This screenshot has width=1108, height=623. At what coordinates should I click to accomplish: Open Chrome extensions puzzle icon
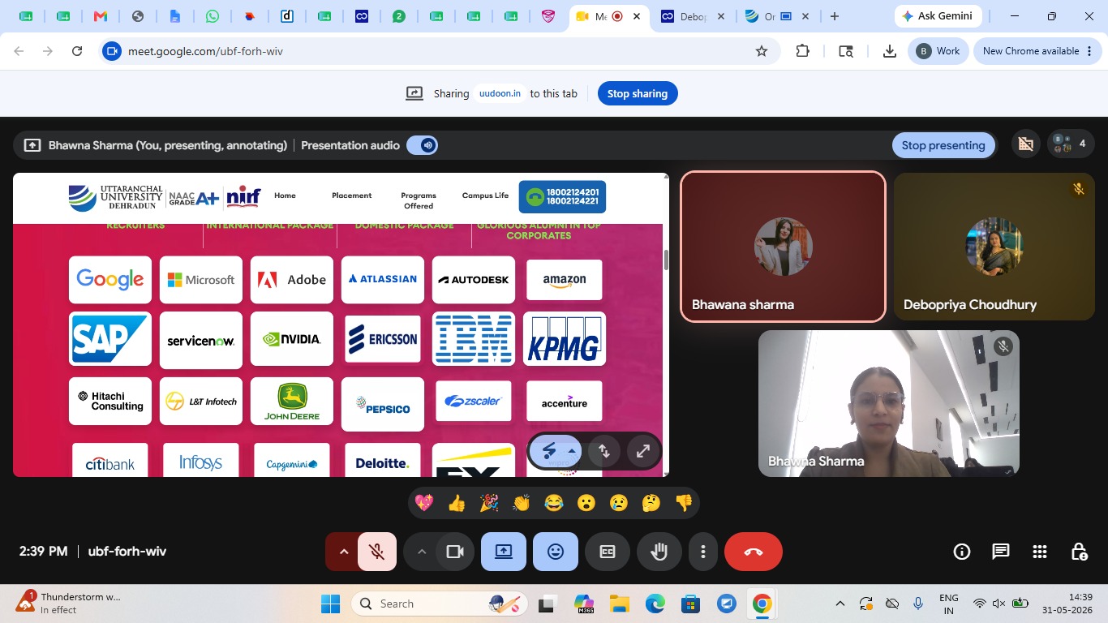click(x=802, y=51)
